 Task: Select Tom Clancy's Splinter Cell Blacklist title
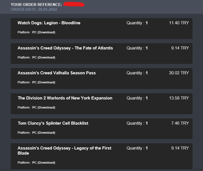[x=53, y=123]
